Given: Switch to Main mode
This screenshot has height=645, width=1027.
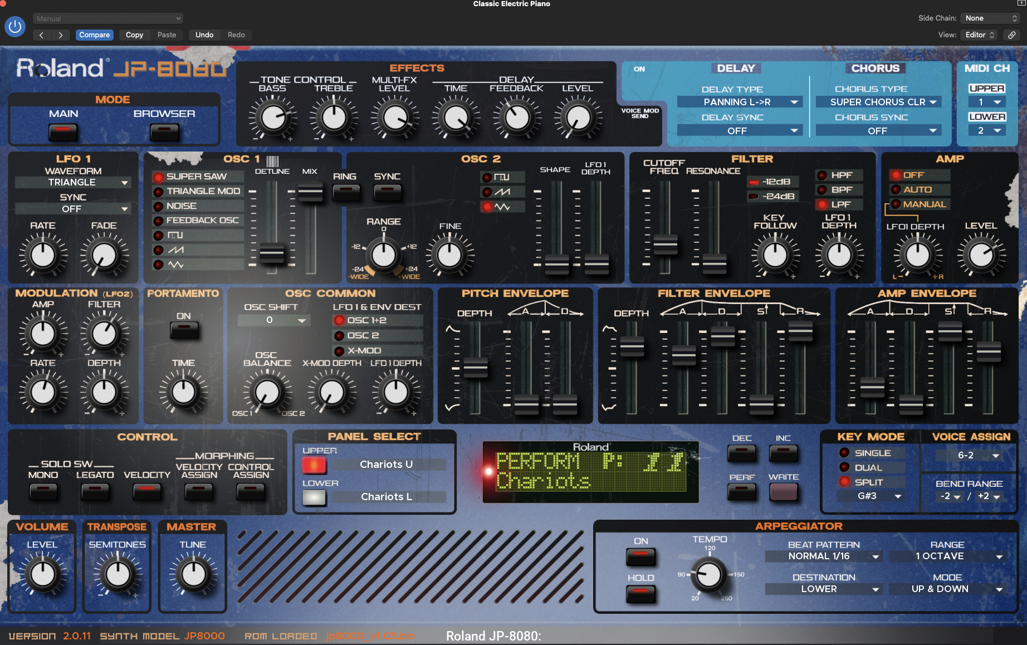Looking at the screenshot, I should 63,133.
